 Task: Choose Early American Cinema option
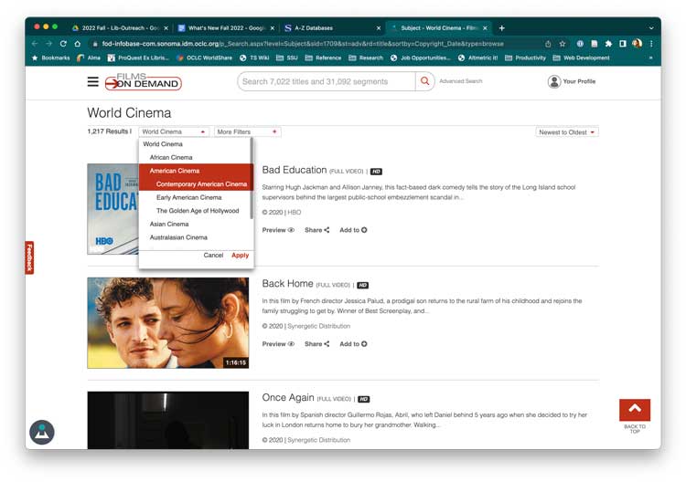click(189, 197)
